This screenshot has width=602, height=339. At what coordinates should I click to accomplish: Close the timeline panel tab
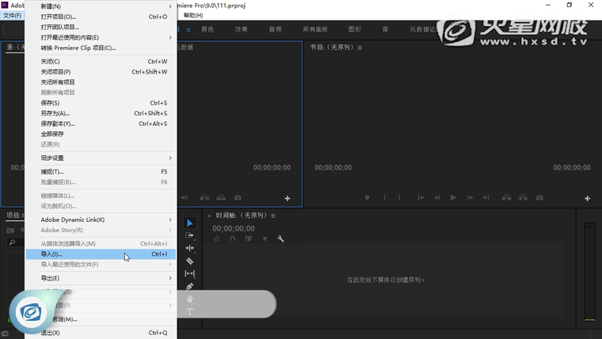(209, 215)
